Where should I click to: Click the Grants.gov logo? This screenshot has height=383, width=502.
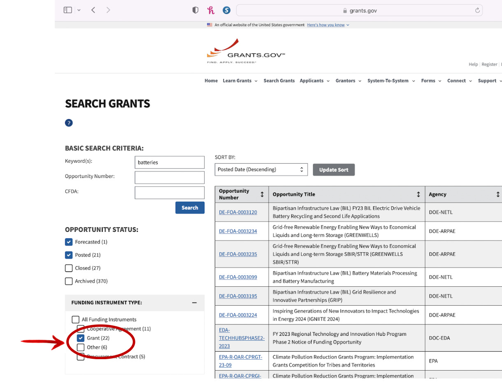(246, 51)
